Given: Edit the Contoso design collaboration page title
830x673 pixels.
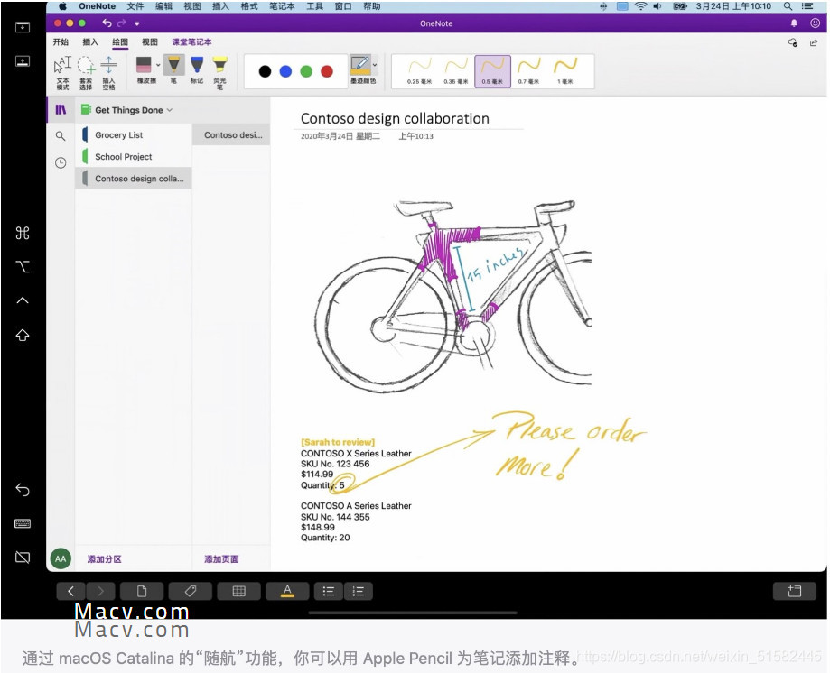Looking at the screenshot, I should [395, 118].
